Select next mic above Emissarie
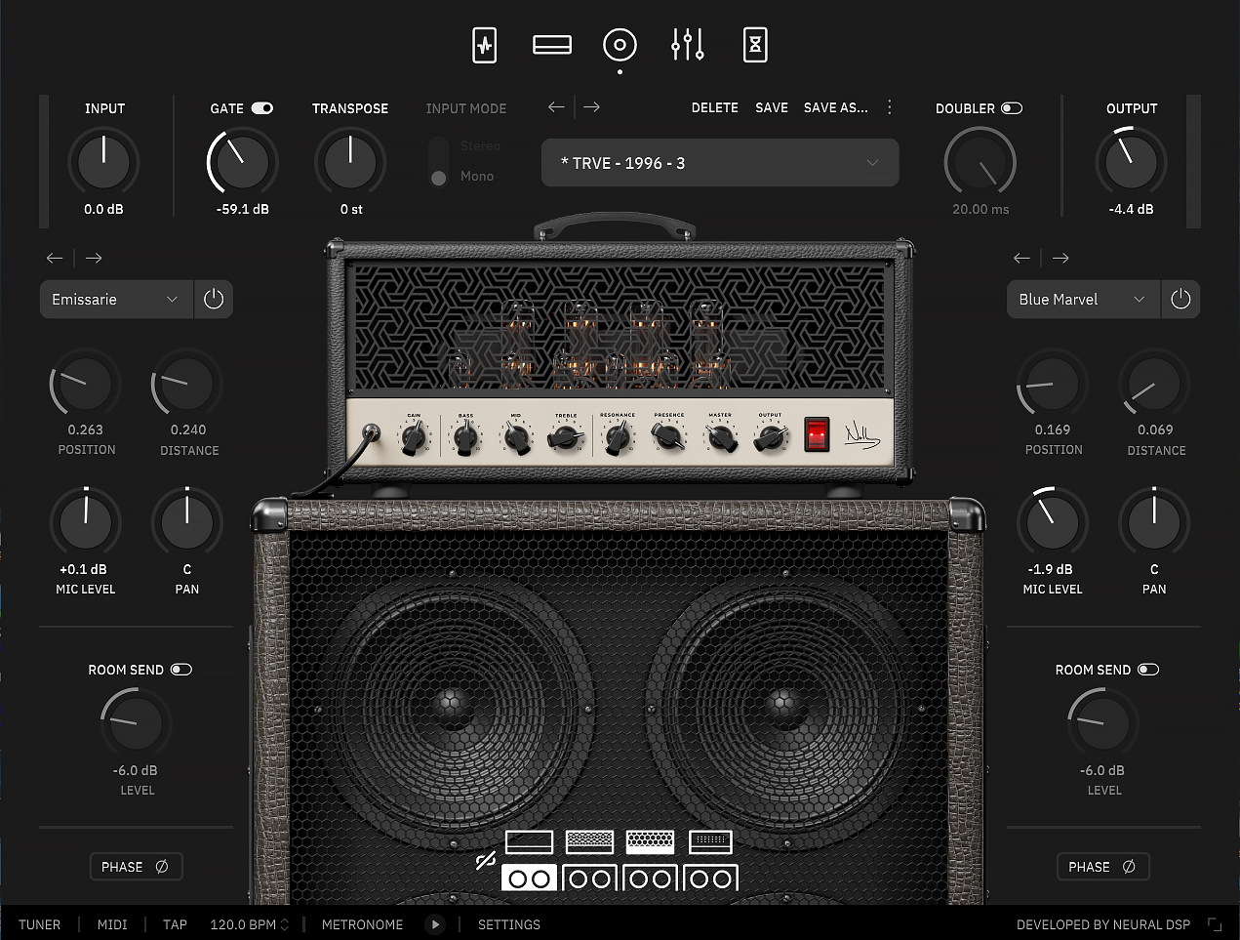The height and width of the screenshot is (940, 1240). point(94,258)
